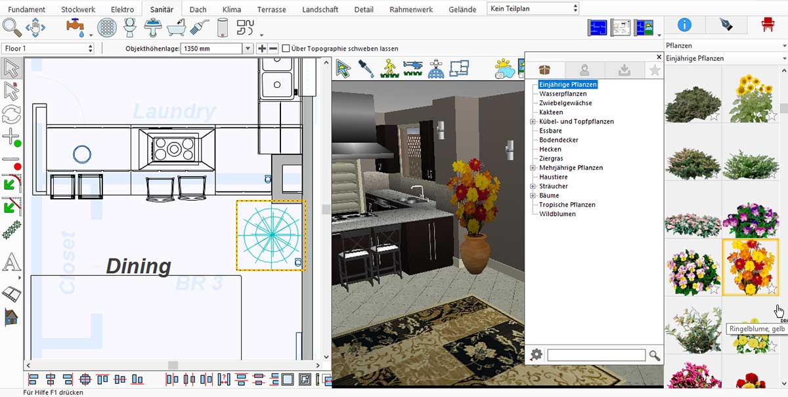Expand the Mehrjährige Pflanzen tree node
788x397 pixels.
pyautogui.click(x=533, y=168)
